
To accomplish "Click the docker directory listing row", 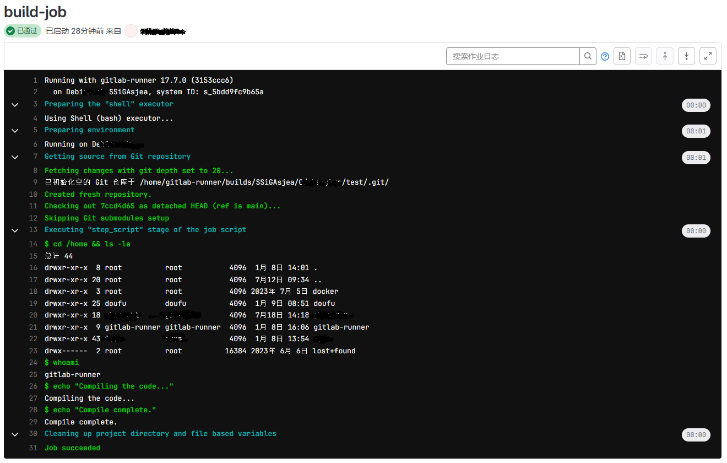I will click(191, 292).
